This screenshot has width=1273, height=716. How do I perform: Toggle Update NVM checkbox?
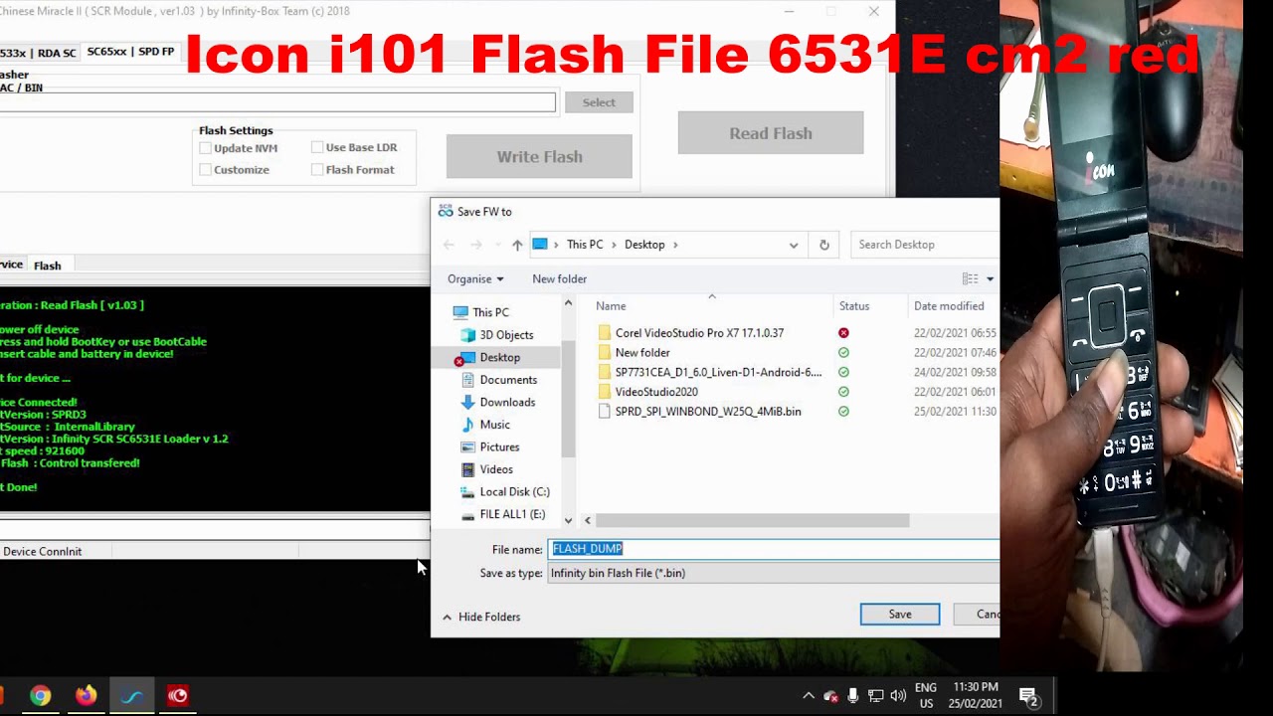(x=206, y=148)
